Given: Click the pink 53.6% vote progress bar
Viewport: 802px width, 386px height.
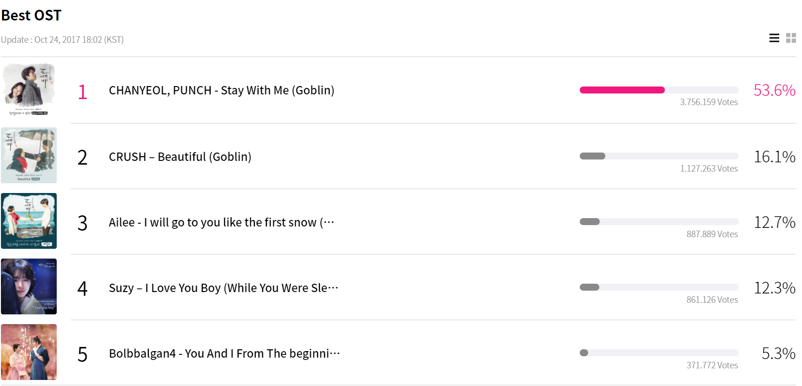Looking at the screenshot, I should pos(659,90).
